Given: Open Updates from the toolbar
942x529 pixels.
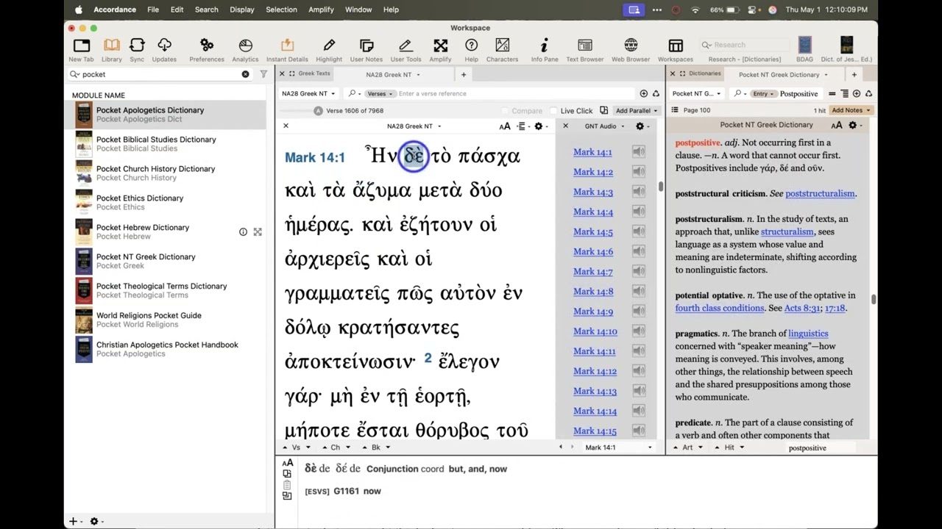Looking at the screenshot, I should tap(164, 49).
